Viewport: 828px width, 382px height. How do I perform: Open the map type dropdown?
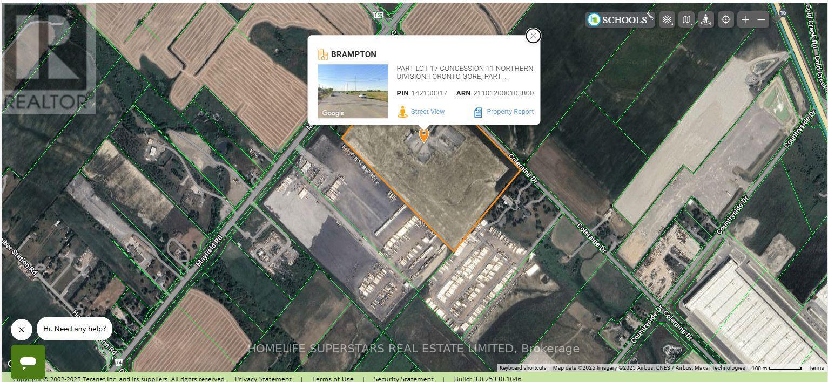tap(686, 20)
